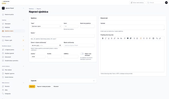Image resolution: width=169 pixels, height=99 pixels.
Task: Collapse the Javna nabava sidebar group
Action: coord(24,66)
